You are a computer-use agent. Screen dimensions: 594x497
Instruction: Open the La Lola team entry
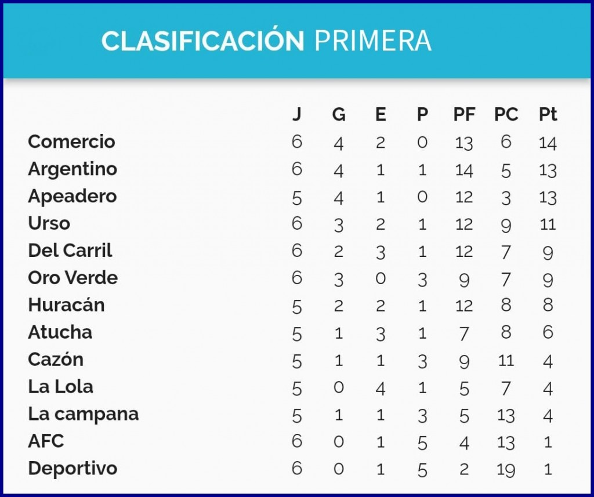click(x=60, y=387)
